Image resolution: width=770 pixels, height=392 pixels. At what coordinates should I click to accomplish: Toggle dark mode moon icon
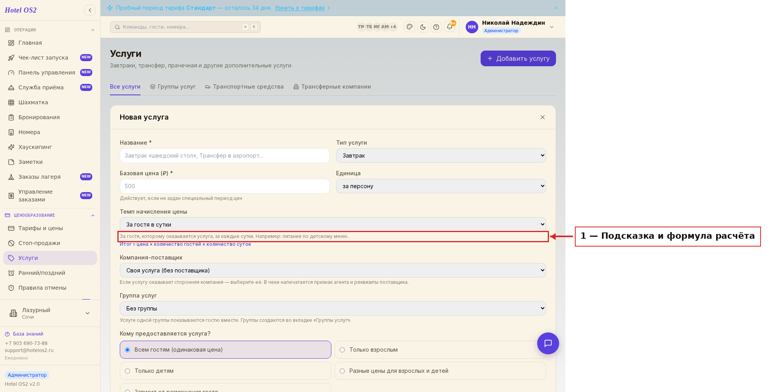(423, 27)
